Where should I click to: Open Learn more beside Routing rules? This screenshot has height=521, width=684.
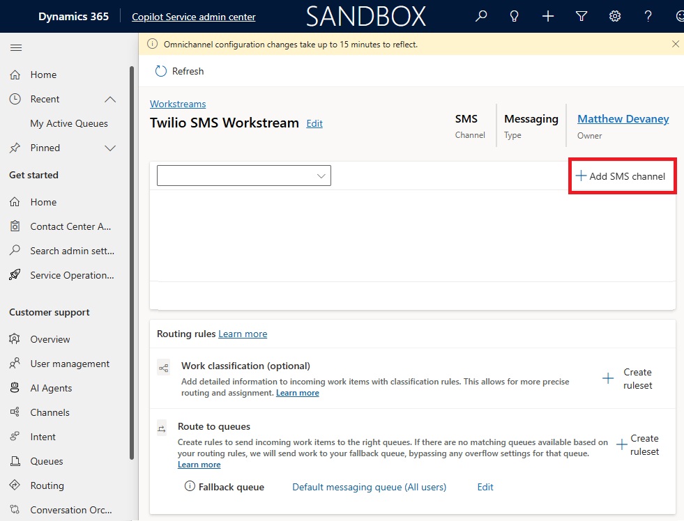243,334
